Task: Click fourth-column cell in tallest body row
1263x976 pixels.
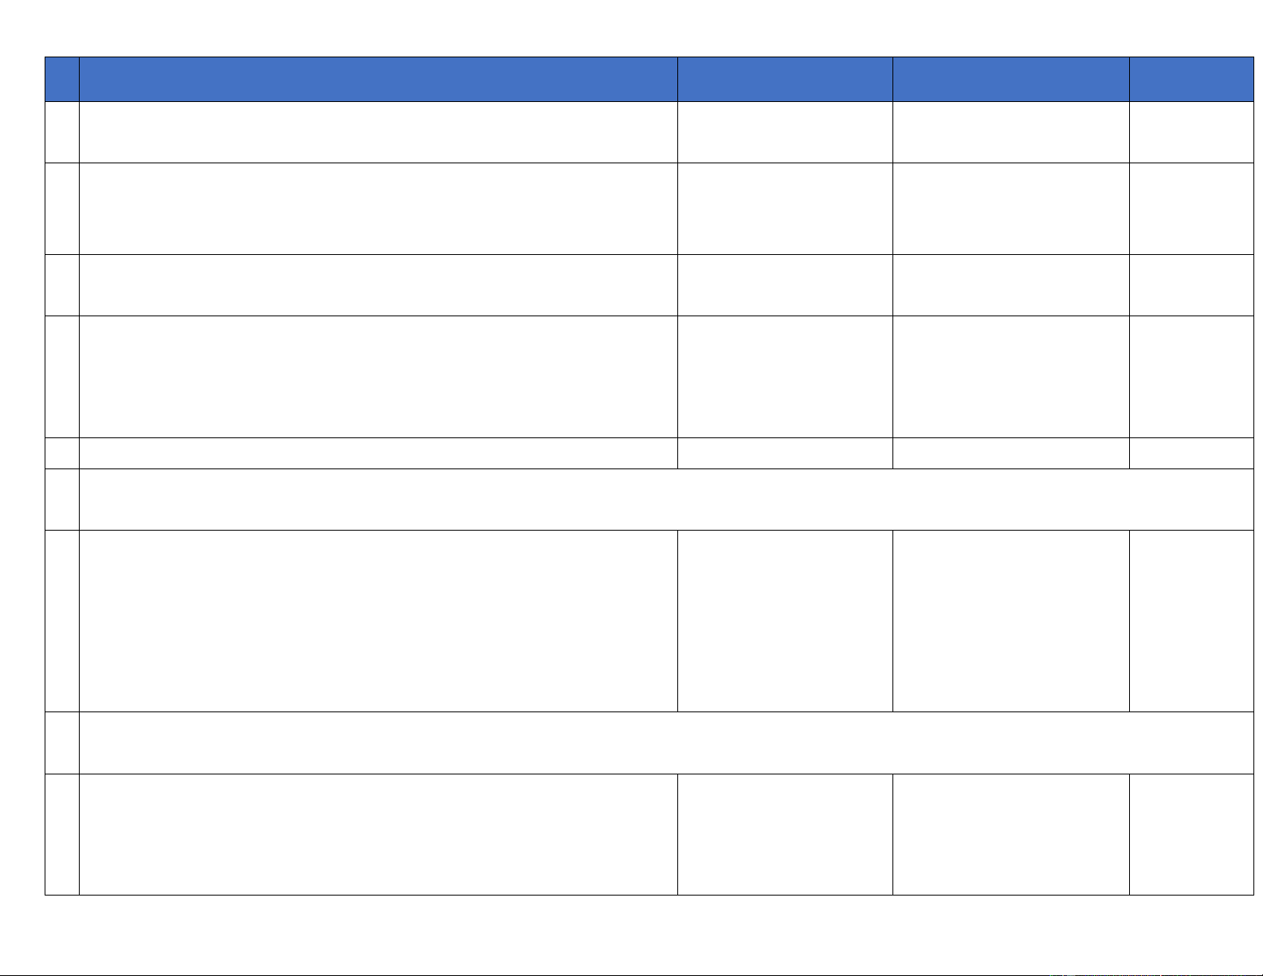Action: pyautogui.click(x=1010, y=621)
